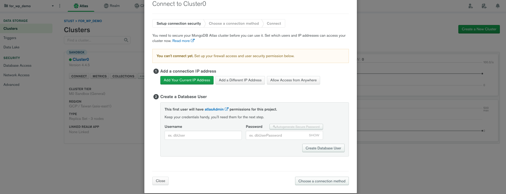Click Autogenerate Secure Password
The image size is (506, 194).
(296, 127)
